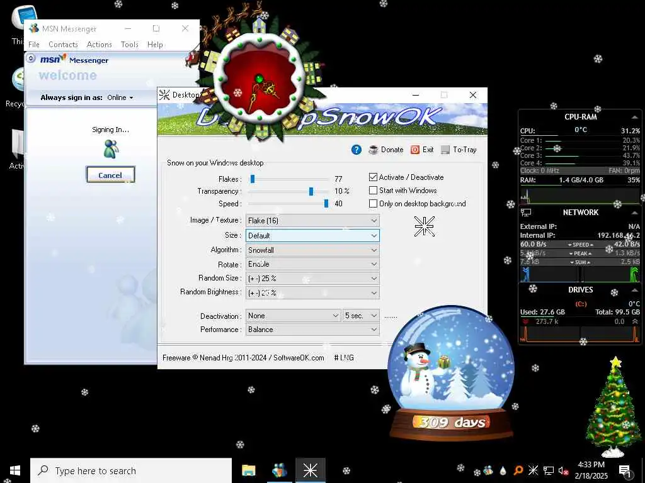Click the (C:) drive label in DRIVES
Screen dimensions: 645x483
click(581, 304)
